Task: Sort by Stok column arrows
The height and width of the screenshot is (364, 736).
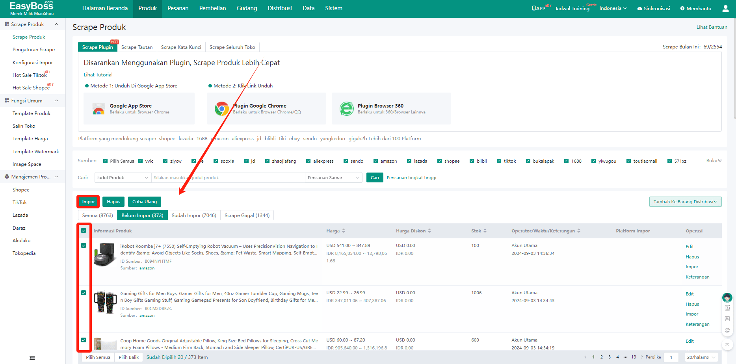Action: click(485, 231)
